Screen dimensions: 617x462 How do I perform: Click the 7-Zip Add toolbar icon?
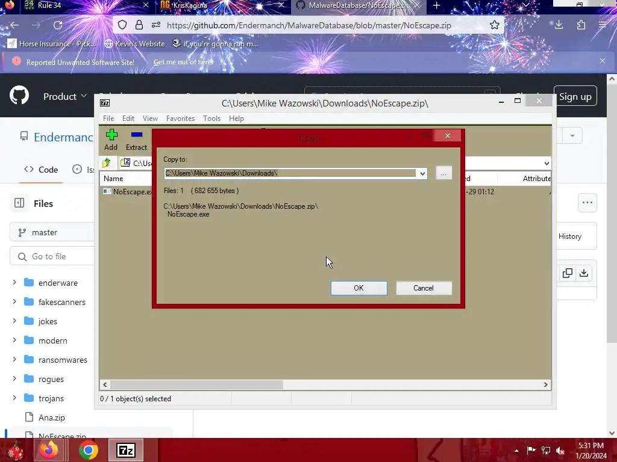point(111,140)
